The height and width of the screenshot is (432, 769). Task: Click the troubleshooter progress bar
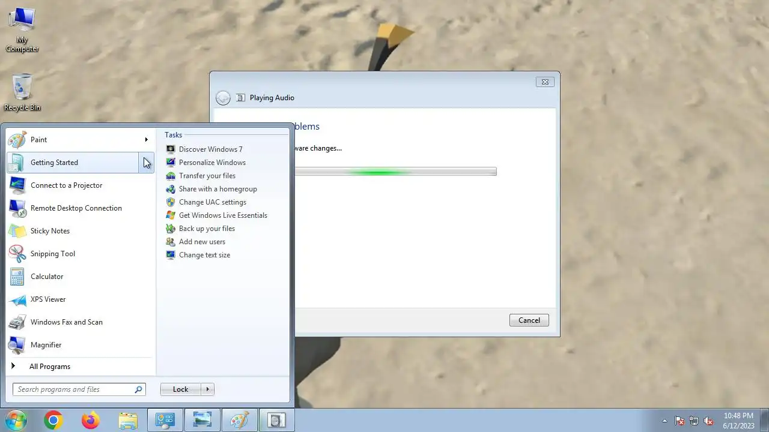coord(395,172)
